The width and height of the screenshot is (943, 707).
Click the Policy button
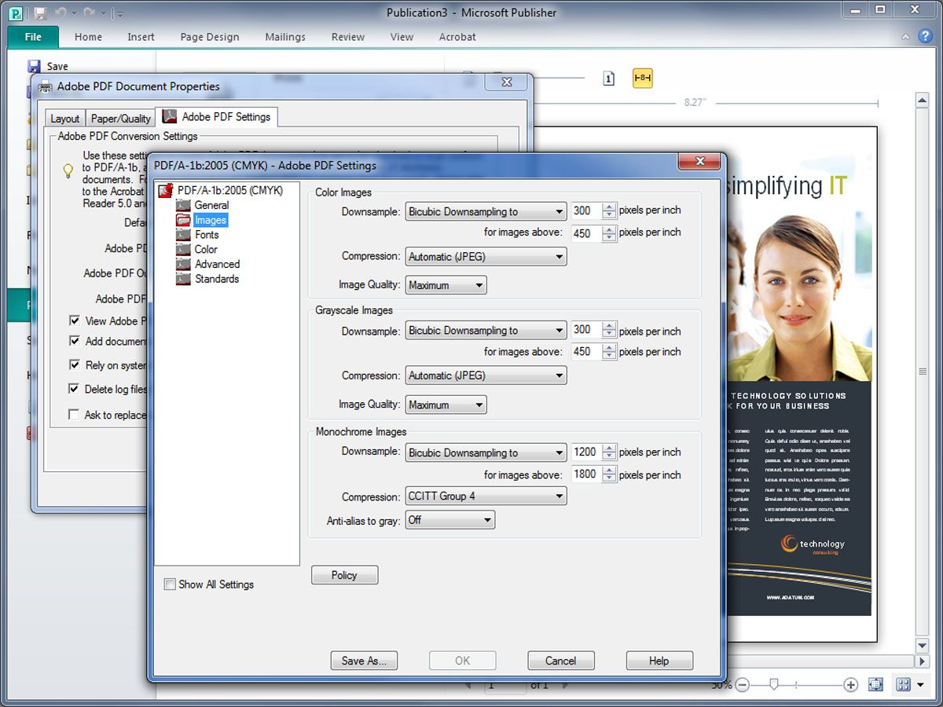tap(344, 575)
